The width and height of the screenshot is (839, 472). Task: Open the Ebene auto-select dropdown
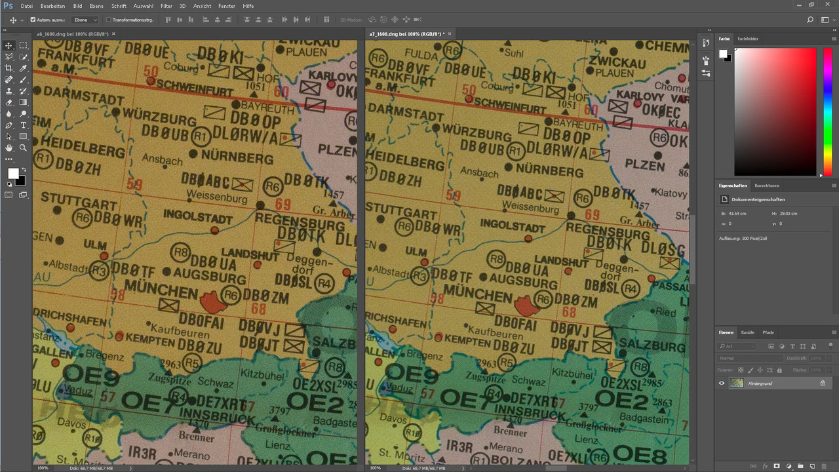(x=85, y=20)
